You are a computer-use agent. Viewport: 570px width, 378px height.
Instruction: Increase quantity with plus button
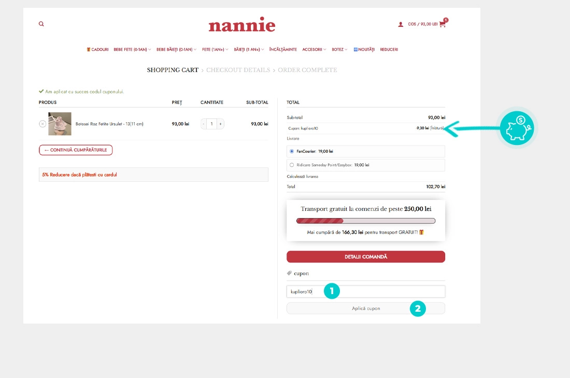click(x=220, y=124)
